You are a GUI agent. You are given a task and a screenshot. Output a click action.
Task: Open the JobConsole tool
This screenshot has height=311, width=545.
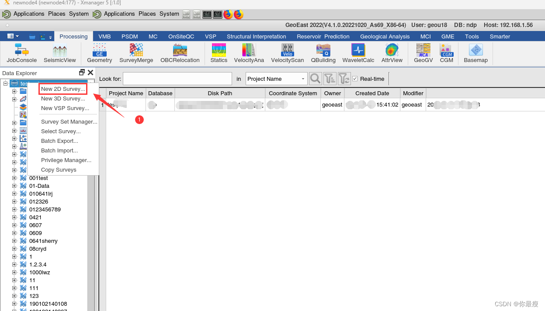coord(22,53)
